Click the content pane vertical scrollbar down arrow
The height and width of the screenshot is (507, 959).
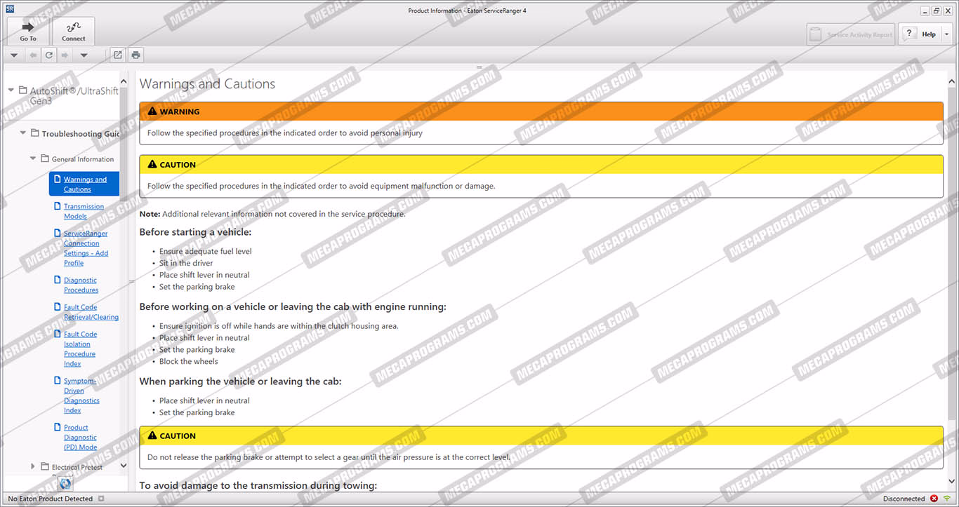click(x=951, y=480)
